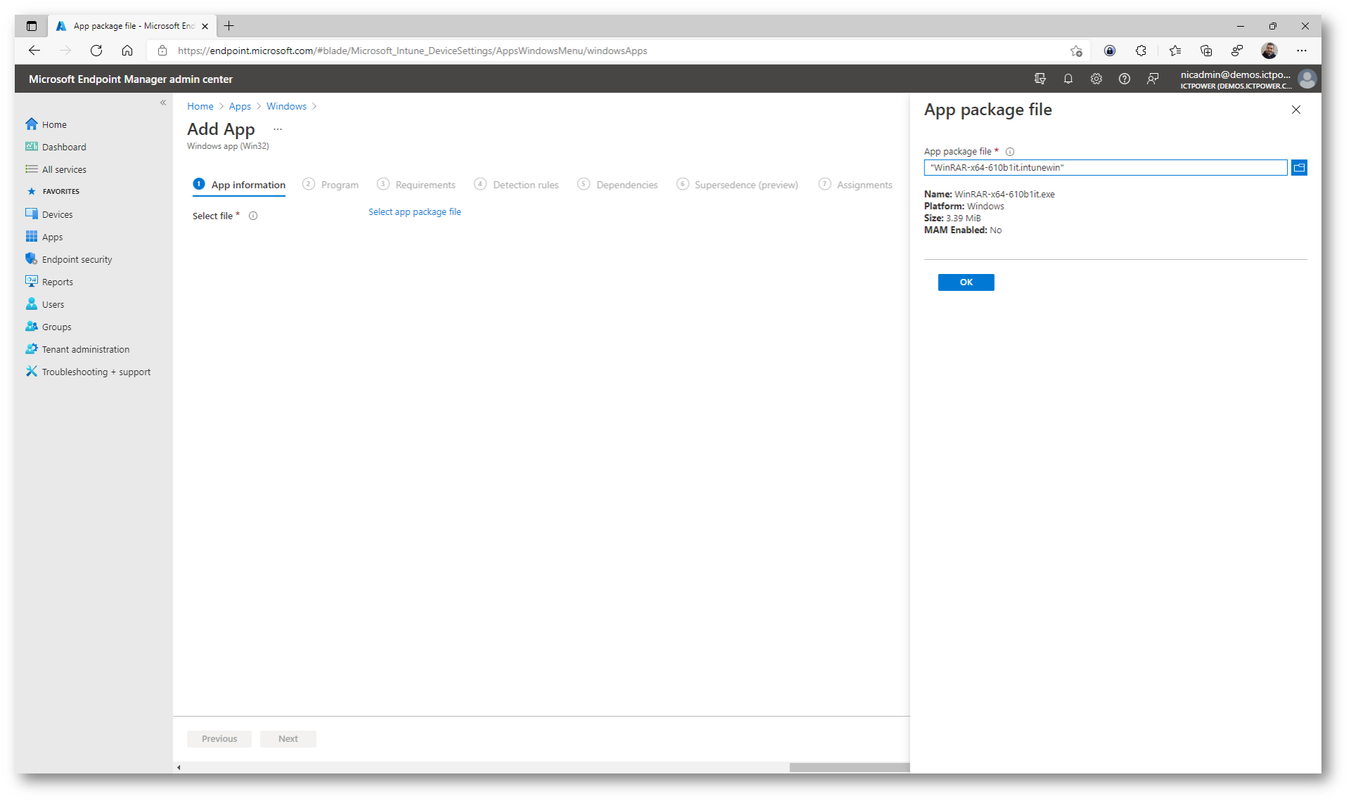Navigate to Windows in the breadcrumb
1351x803 pixels.
click(286, 106)
